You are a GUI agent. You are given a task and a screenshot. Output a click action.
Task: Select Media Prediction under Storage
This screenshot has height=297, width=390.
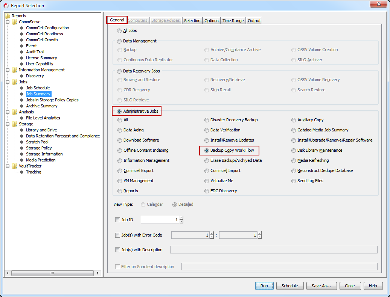[40, 160]
